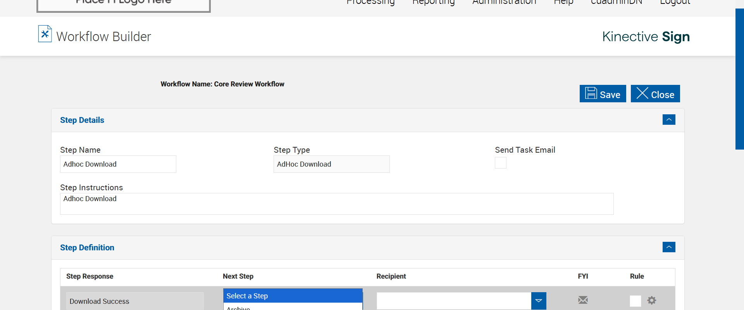Click the FYI envelope icon
The image size is (744, 310).
583,300
